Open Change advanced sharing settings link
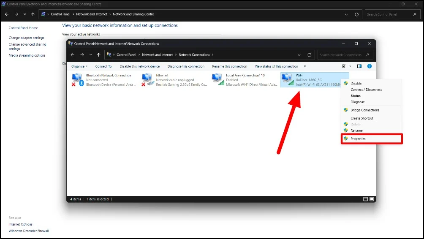The width and height of the screenshot is (424, 239). pyautogui.click(x=27, y=46)
